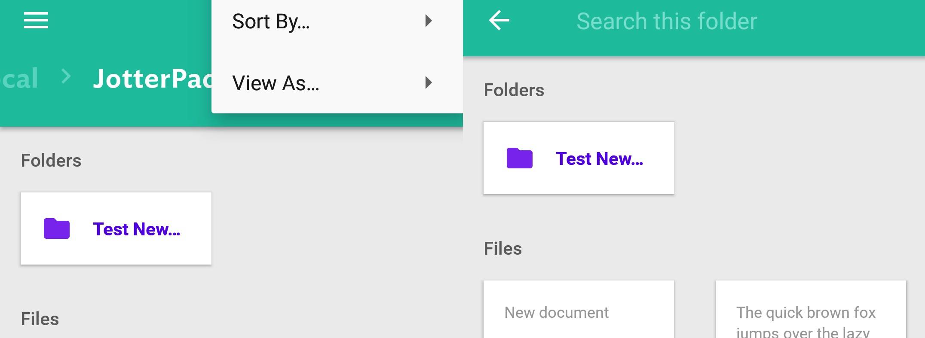Click the breadcrumb chevron separator

(x=66, y=76)
